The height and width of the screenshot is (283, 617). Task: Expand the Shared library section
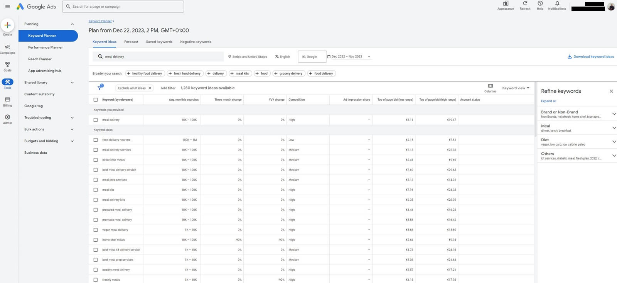tap(72, 83)
